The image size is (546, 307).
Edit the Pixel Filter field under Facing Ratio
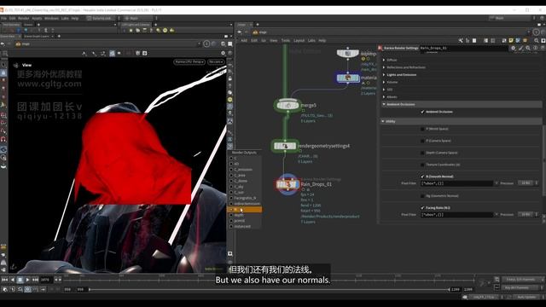456,214
